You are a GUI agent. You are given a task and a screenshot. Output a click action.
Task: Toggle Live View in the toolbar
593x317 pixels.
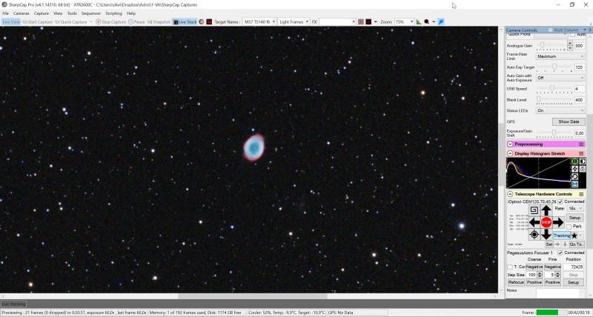(11, 22)
